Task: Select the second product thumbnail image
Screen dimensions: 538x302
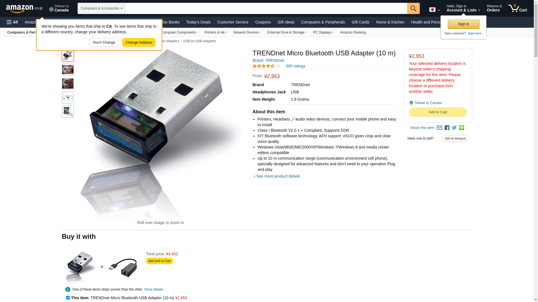Action: (68, 70)
